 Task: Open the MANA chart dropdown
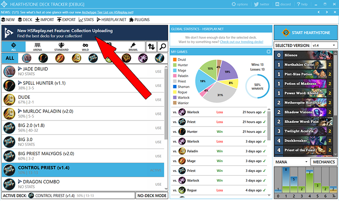pyautogui.click(x=292, y=162)
